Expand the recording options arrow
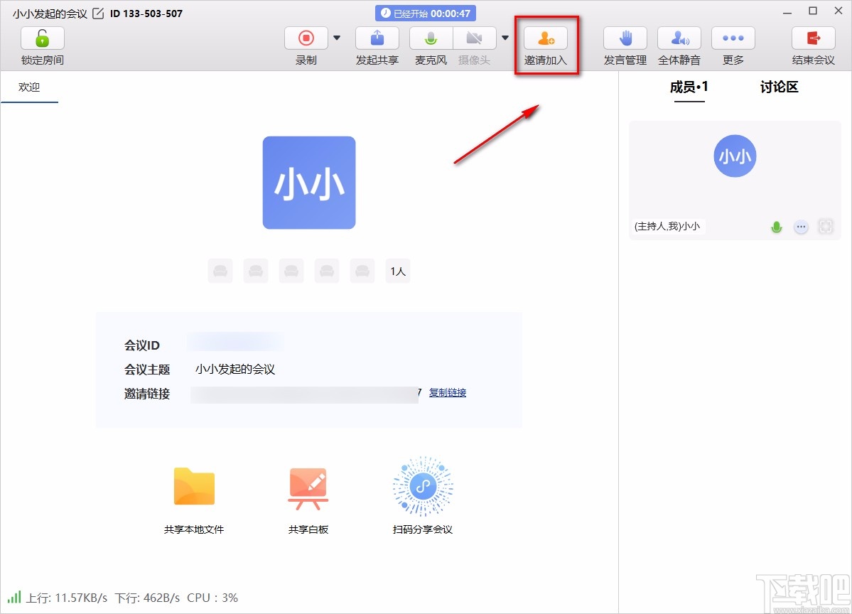 coord(336,38)
